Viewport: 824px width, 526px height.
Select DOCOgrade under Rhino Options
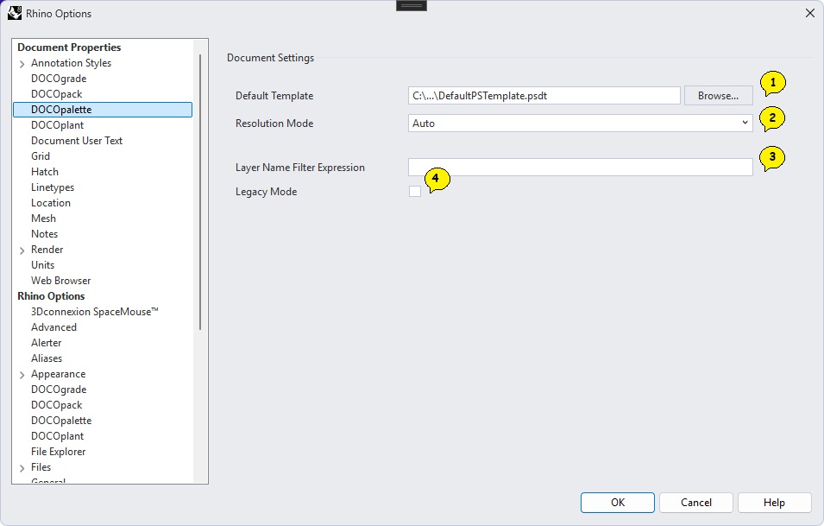(59, 390)
